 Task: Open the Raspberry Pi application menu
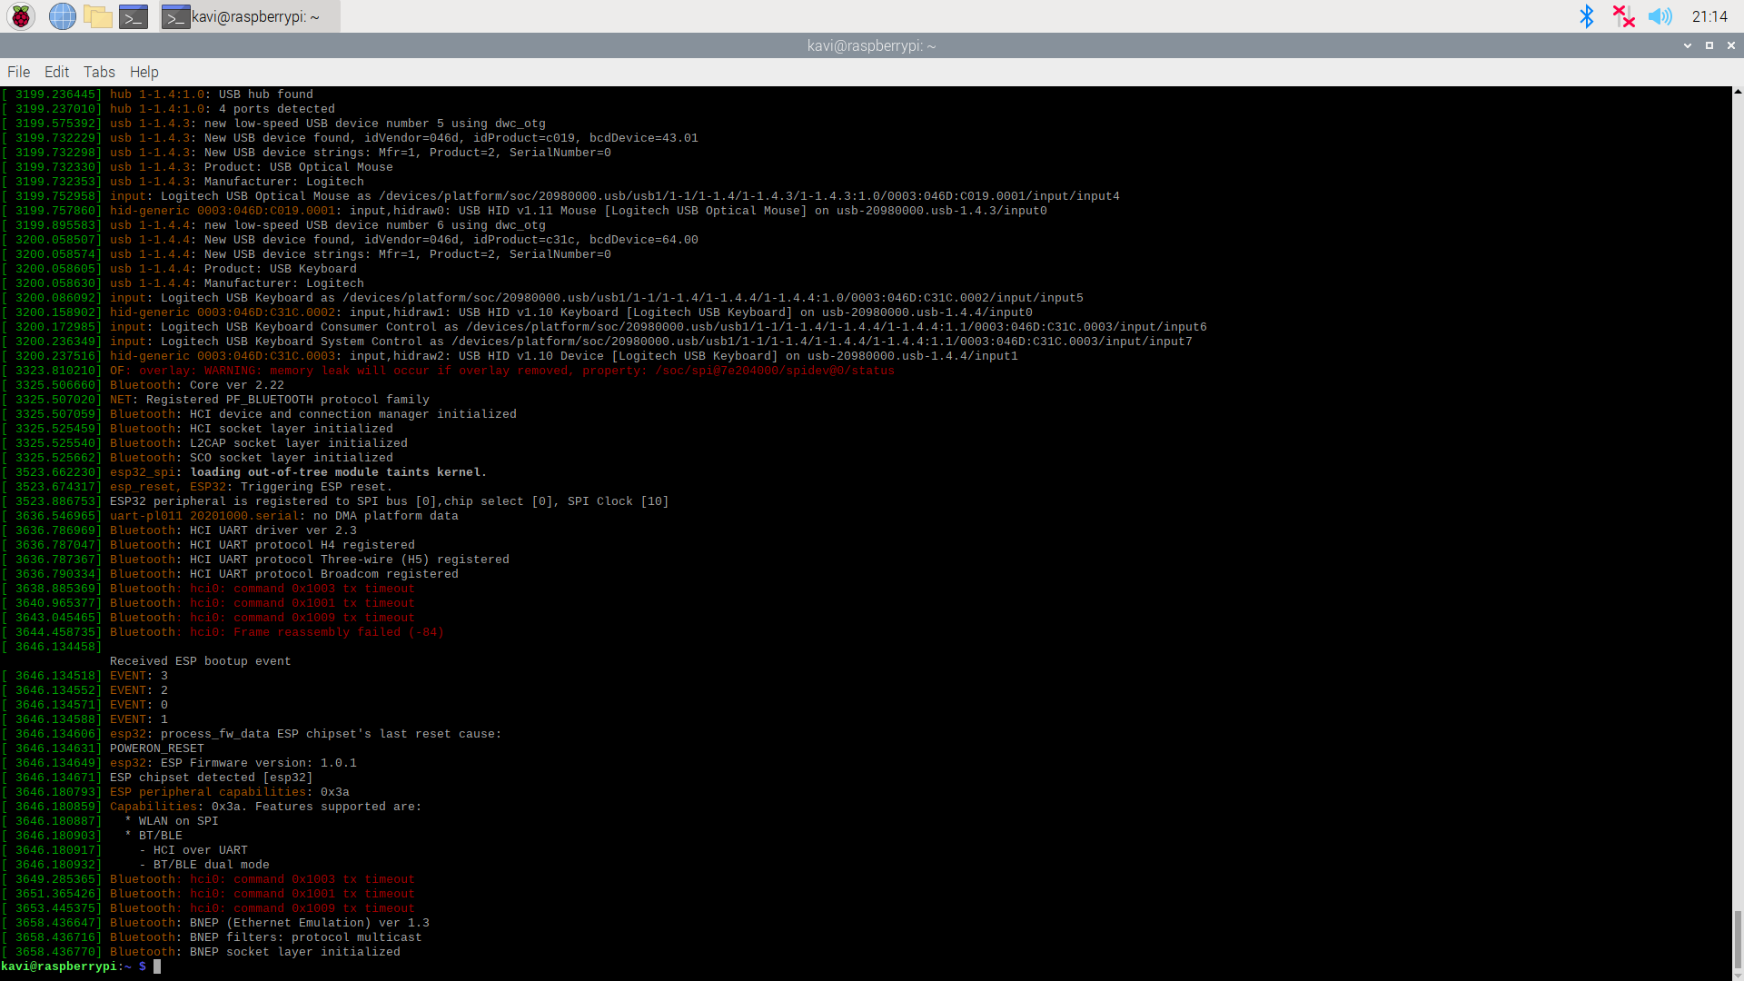(x=19, y=15)
